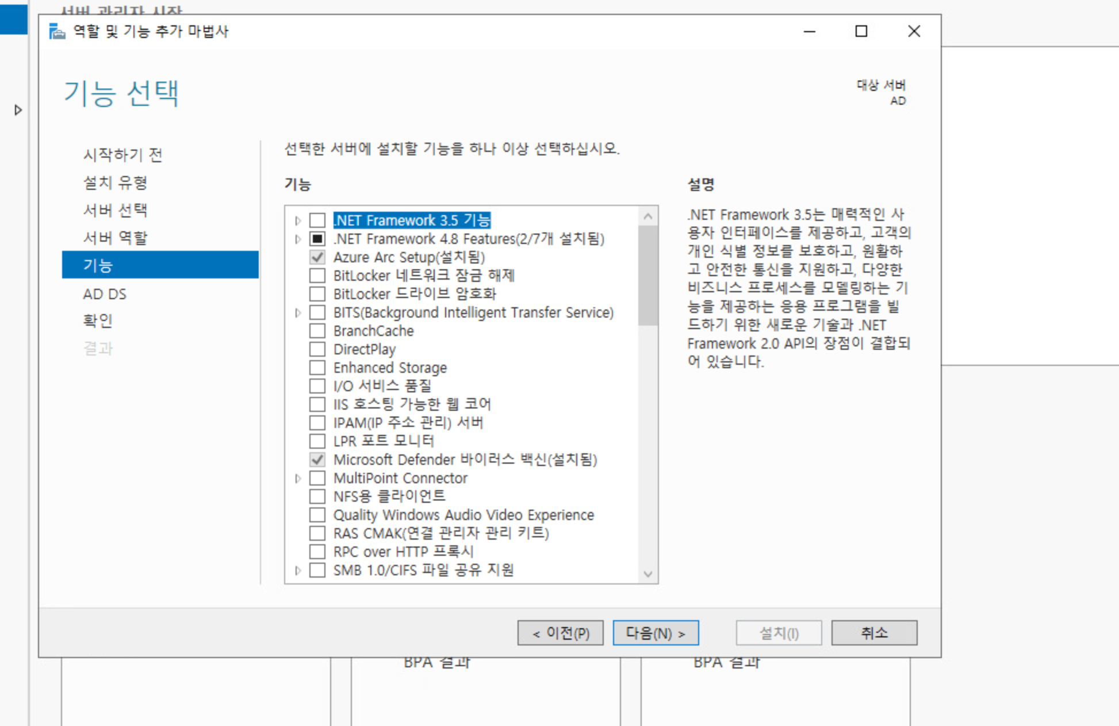Viewport: 1119px width, 726px height.
Task: Close the wizard with X
Action: [914, 31]
